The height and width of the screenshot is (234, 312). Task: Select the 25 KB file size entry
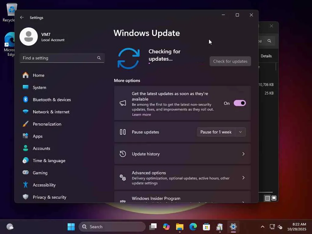(269, 93)
